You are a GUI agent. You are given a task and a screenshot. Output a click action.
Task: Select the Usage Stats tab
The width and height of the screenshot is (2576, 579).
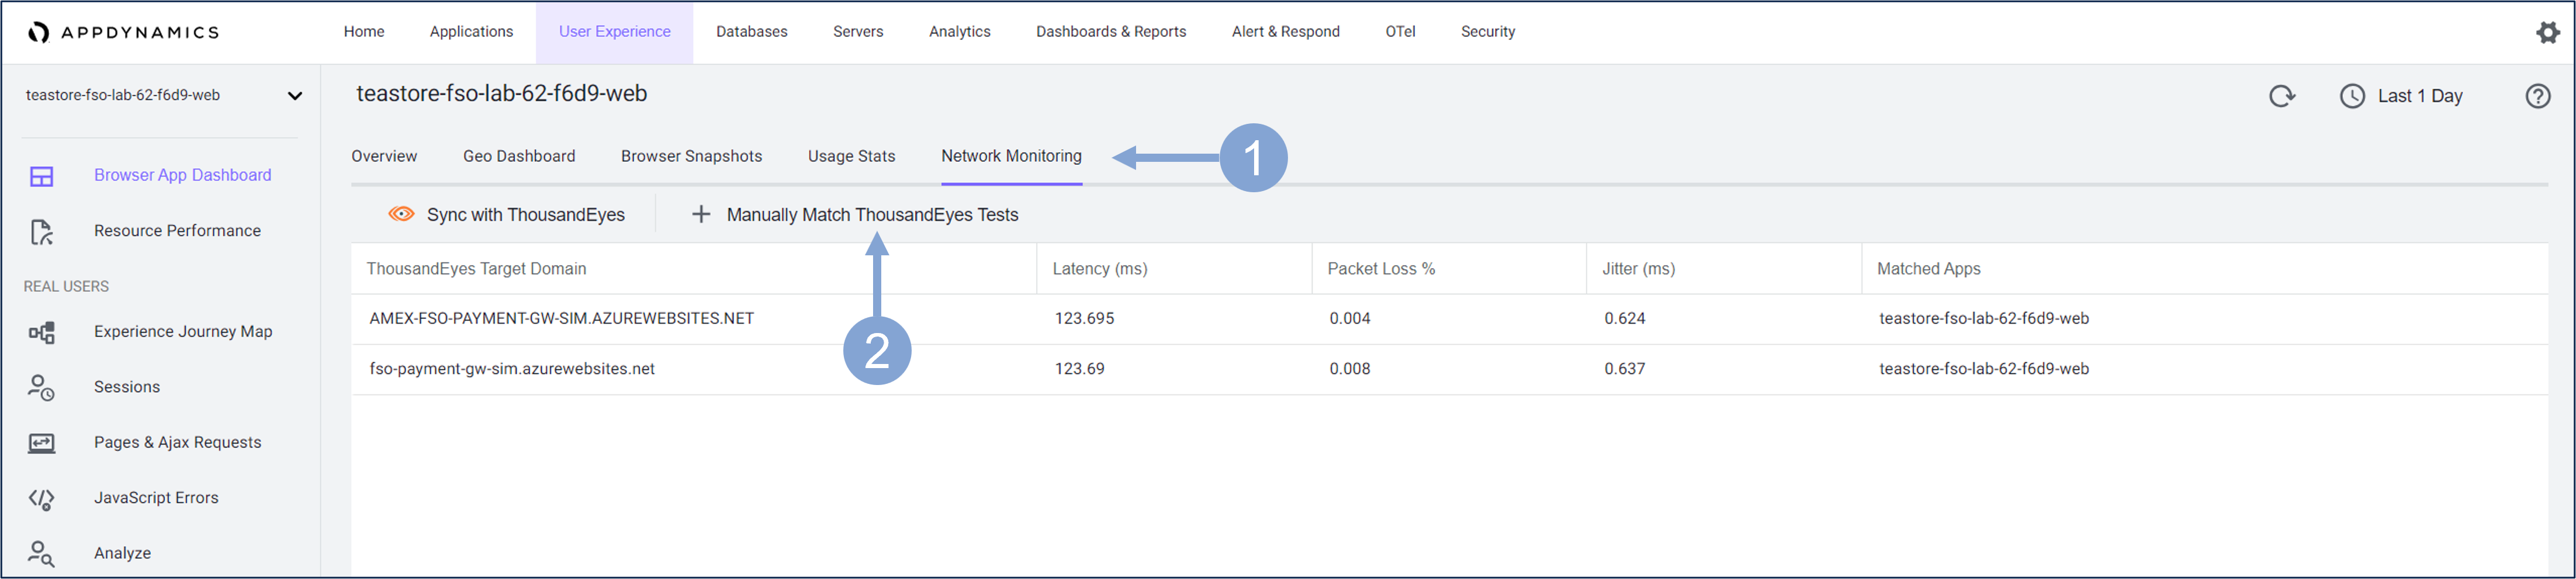[851, 156]
